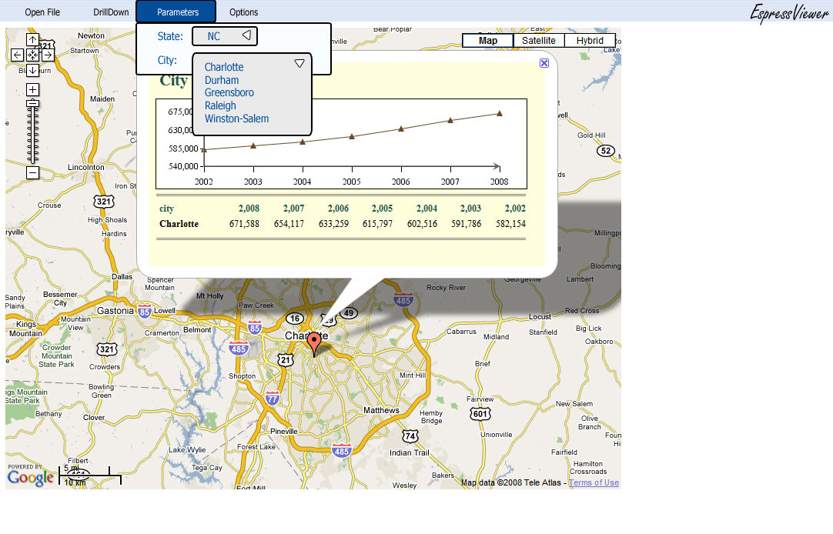Click the Google logo
The image size is (833, 534).
click(x=31, y=477)
